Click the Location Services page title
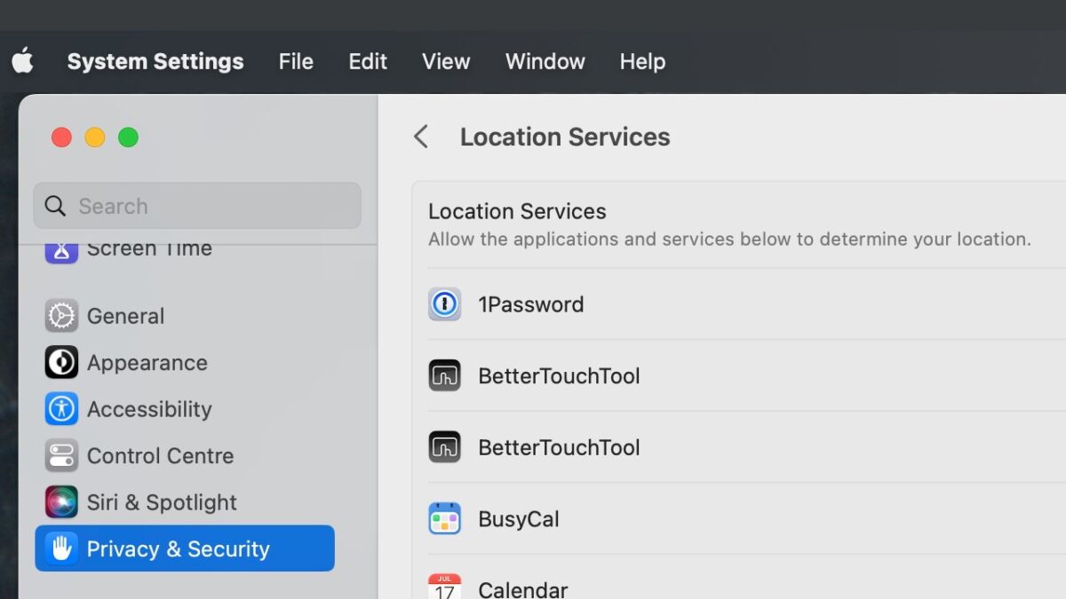This screenshot has width=1066, height=599. point(565,137)
